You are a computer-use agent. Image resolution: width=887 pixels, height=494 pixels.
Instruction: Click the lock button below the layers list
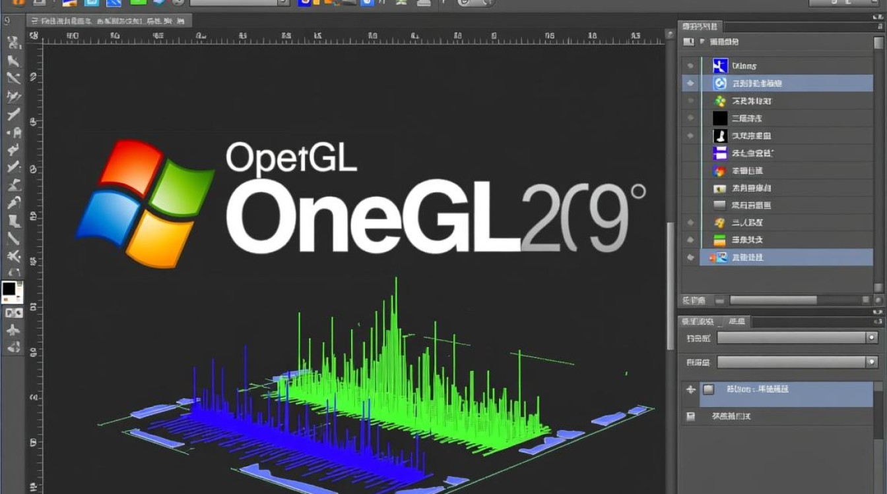[719, 300]
